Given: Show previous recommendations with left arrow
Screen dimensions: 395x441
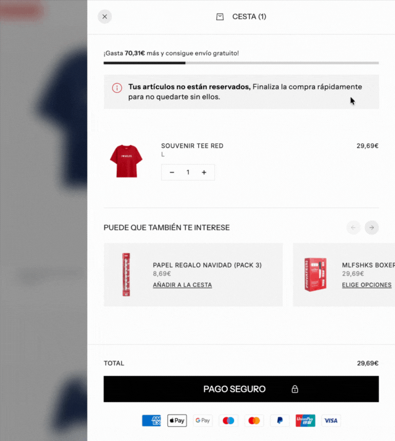Looking at the screenshot, I should coord(353,227).
